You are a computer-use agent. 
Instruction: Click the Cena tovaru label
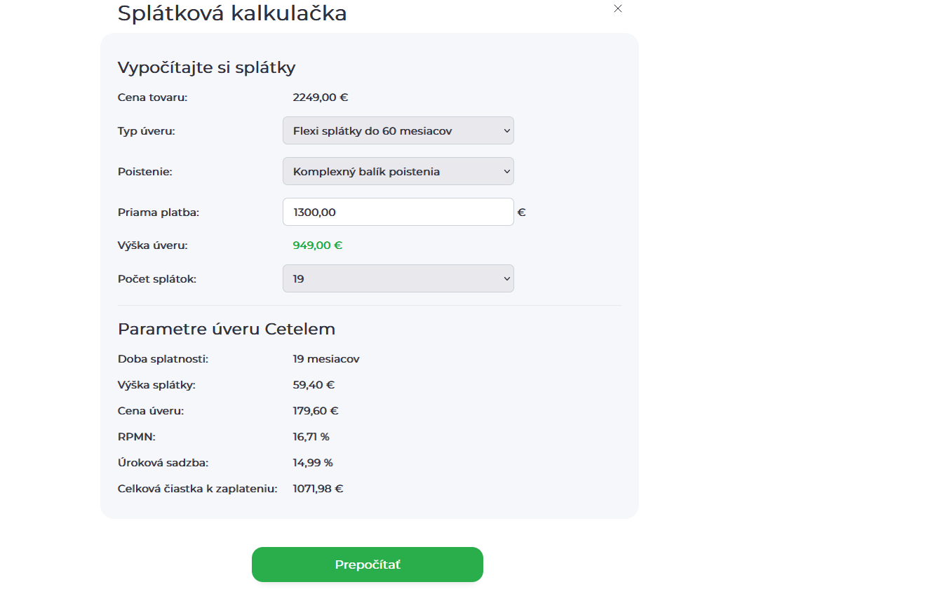(152, 97)
